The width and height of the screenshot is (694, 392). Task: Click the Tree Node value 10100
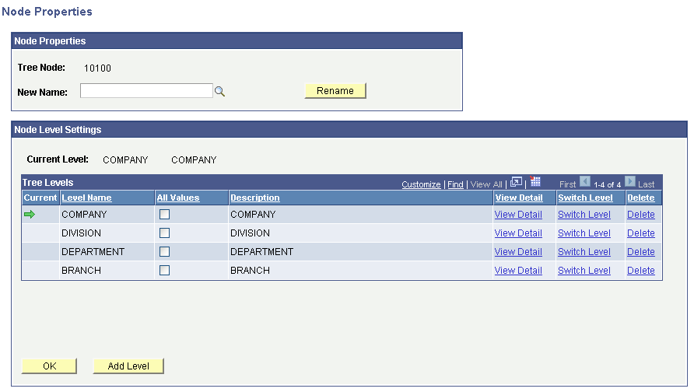[97, 68]
